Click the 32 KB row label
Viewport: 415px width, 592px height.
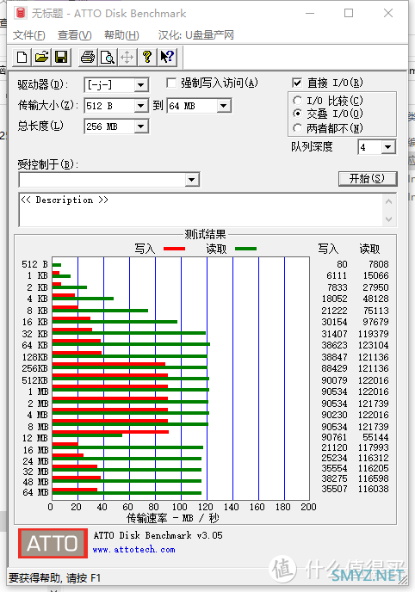tap(34, 334)
